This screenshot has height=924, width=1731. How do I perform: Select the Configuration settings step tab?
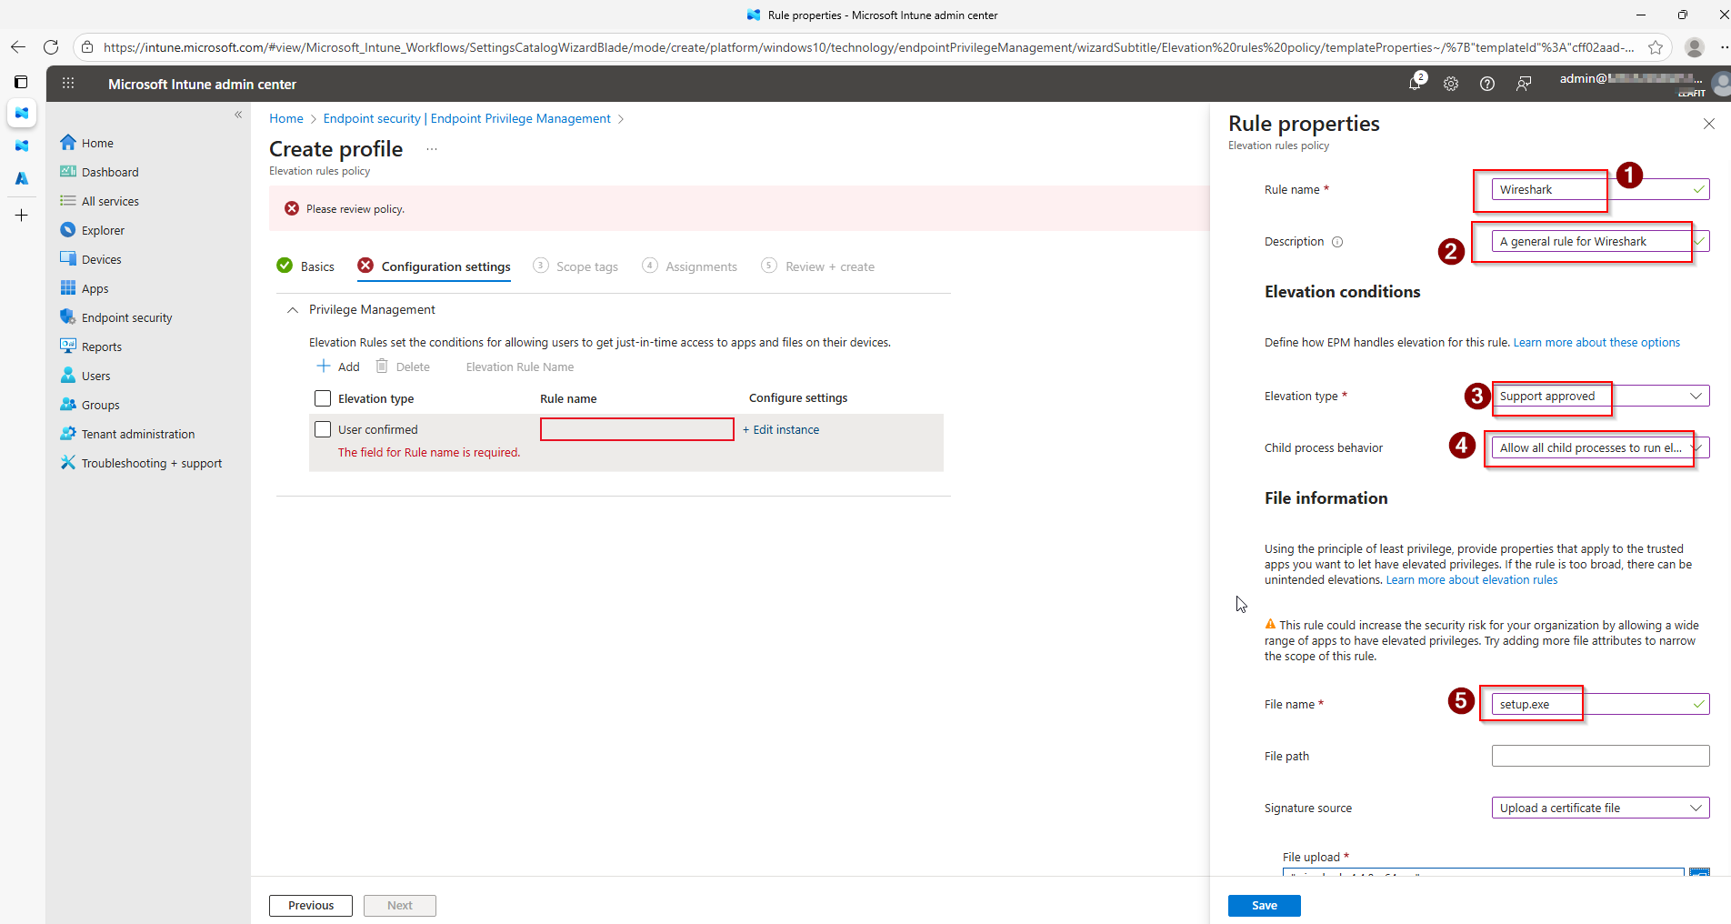tap(435, 266)
